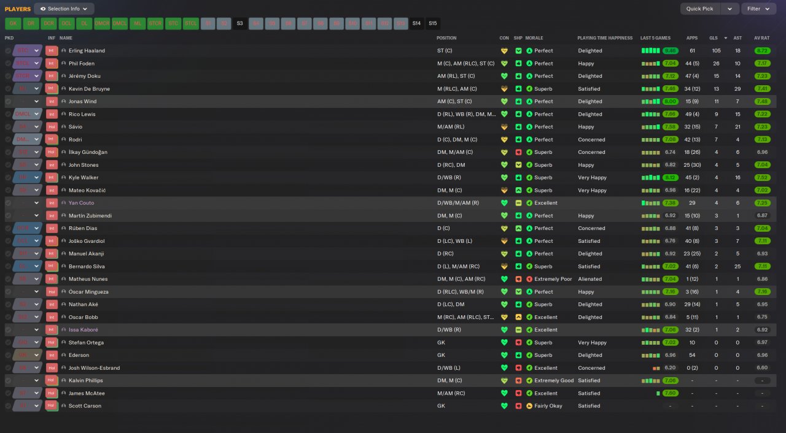This screenshot has width=786, height=433.
Task: Toggle picked checkbox for Matheus Nunes
Action: pos(8,279)
